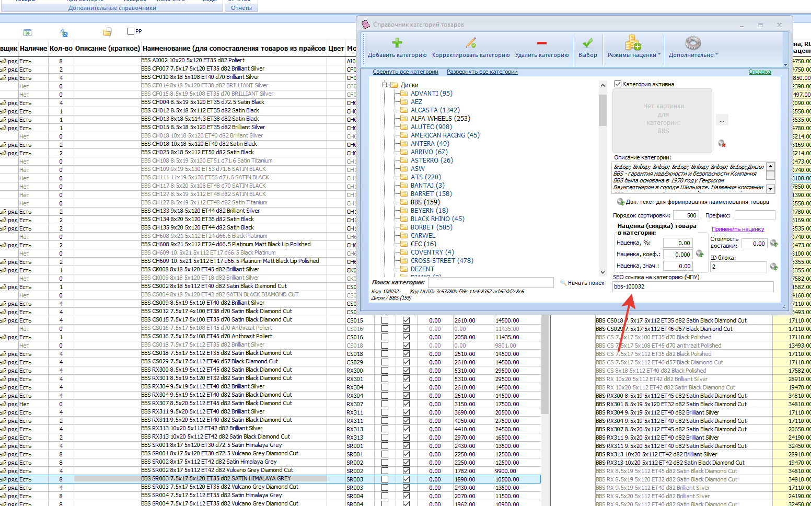Viewport: 811px width, 506px height.
Task: Click the coins icon for Режимы наценки
Action: click(633, 42)
